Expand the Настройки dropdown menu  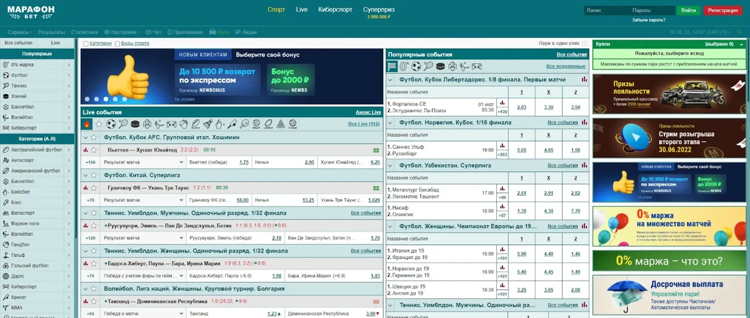point(121,32)
